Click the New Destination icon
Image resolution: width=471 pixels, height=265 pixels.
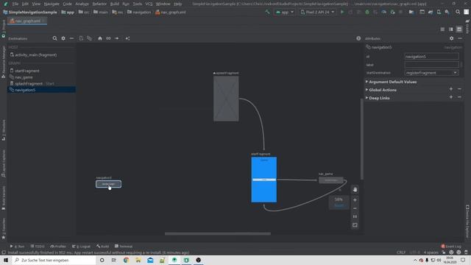(x=81, y=38)
